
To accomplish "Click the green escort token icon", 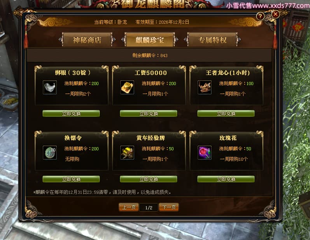I will (x=50, y=153).
